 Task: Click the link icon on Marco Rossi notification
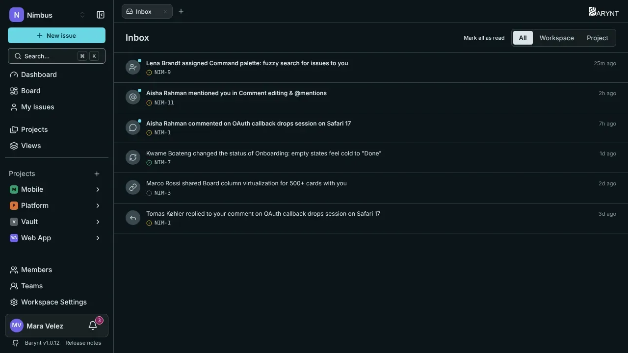[133, 188]
